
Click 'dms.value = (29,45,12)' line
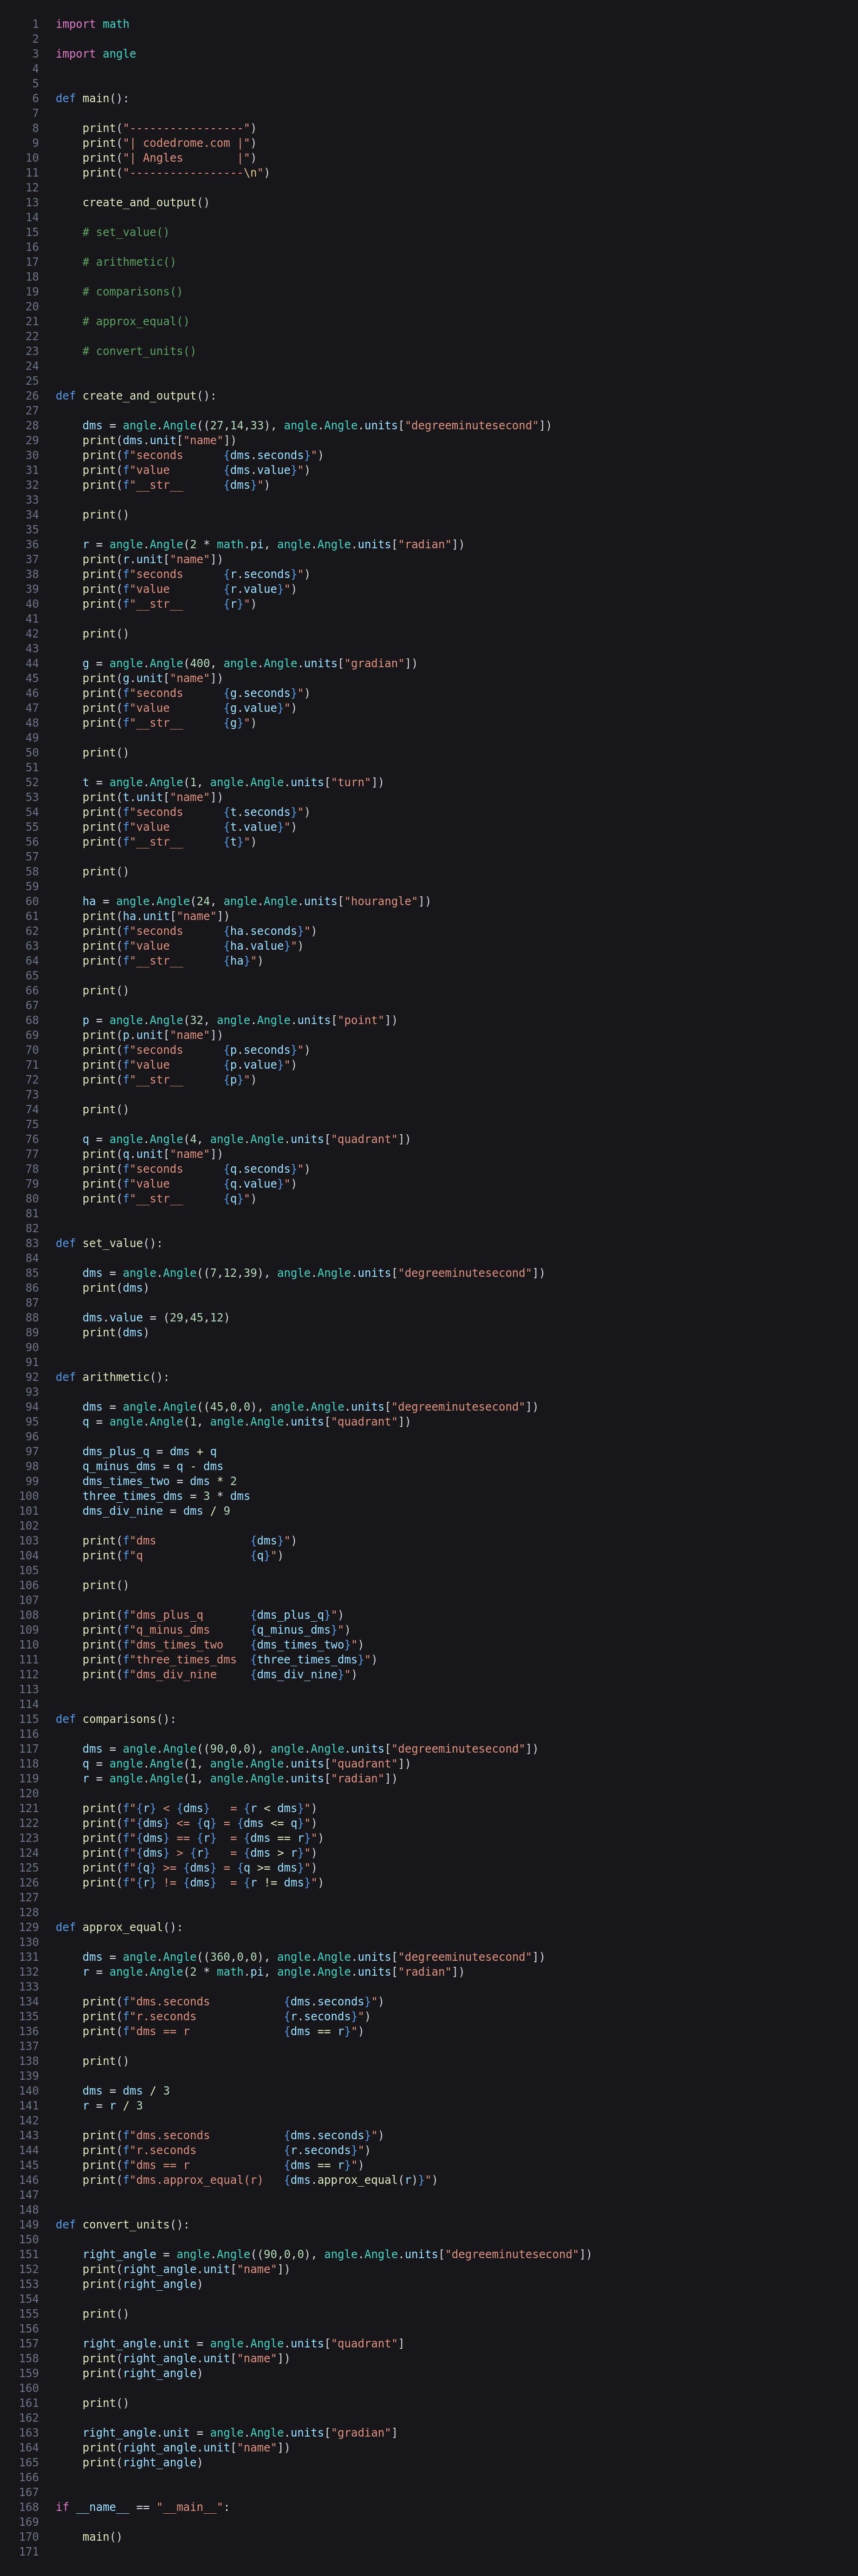[x=156, y=1318]
